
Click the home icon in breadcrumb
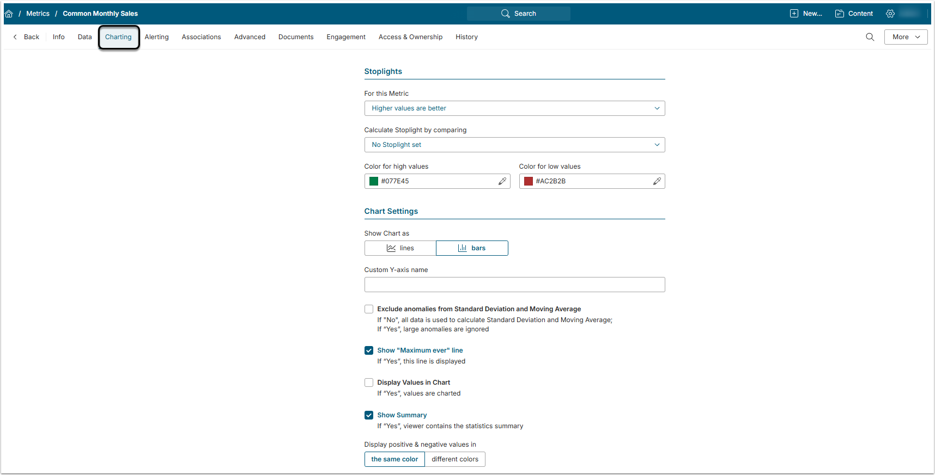pos(9,14)
